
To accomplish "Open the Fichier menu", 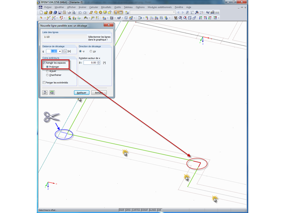I will (48, 7).
